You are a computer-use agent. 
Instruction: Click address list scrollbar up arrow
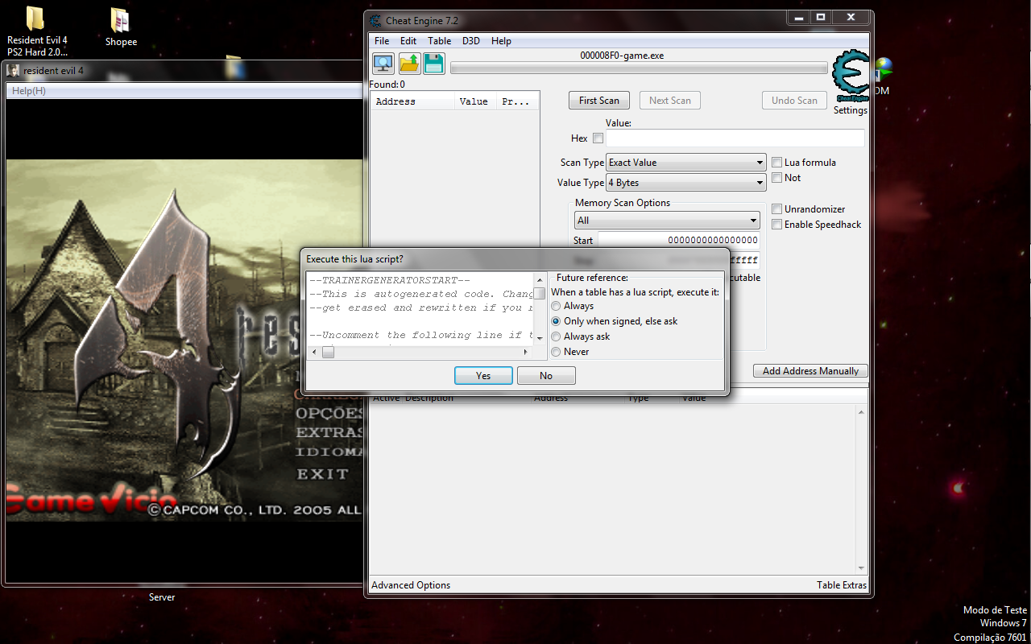(x=862, y=413)
